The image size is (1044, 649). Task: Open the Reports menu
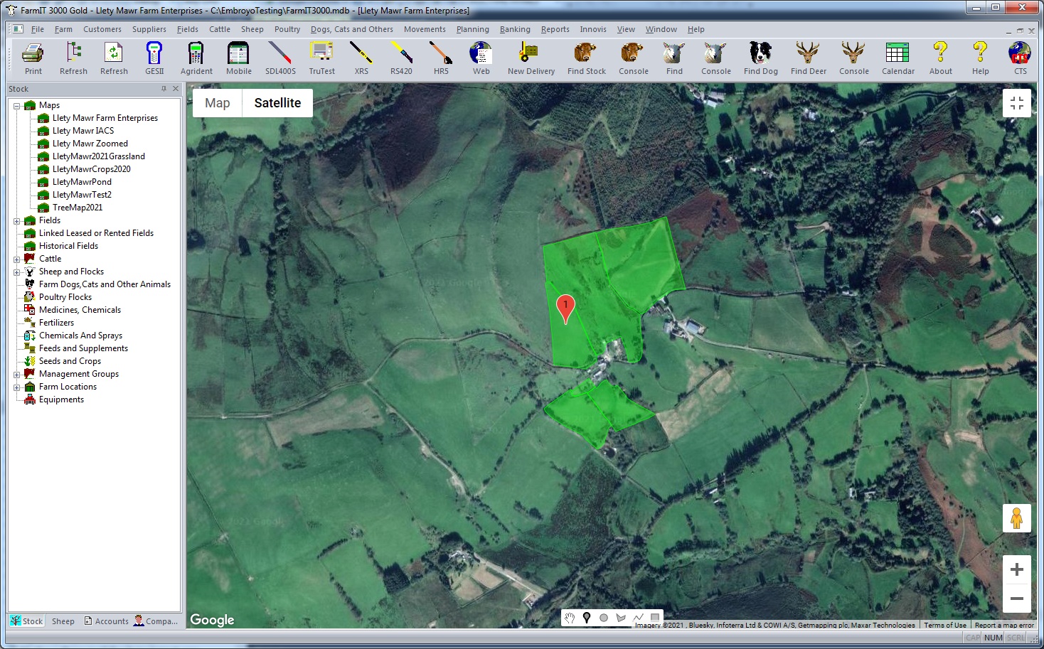click(555, 29)
